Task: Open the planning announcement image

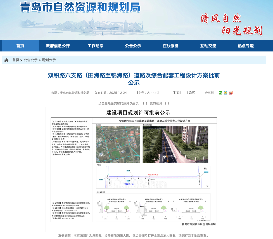Action: pos(134,169)
